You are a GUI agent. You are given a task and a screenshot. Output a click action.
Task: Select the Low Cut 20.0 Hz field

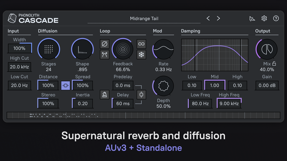click(x=19, y=85)
